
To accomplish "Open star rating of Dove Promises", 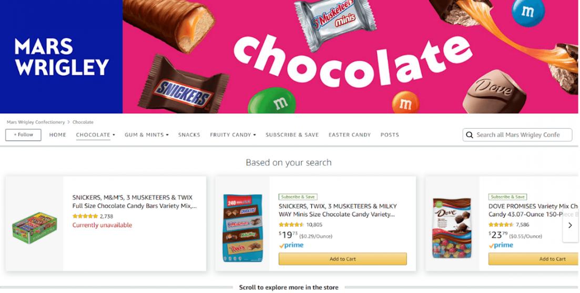I will [x=501, y=225].
